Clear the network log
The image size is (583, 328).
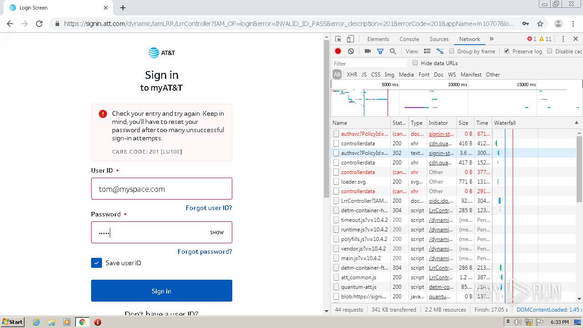351,51
